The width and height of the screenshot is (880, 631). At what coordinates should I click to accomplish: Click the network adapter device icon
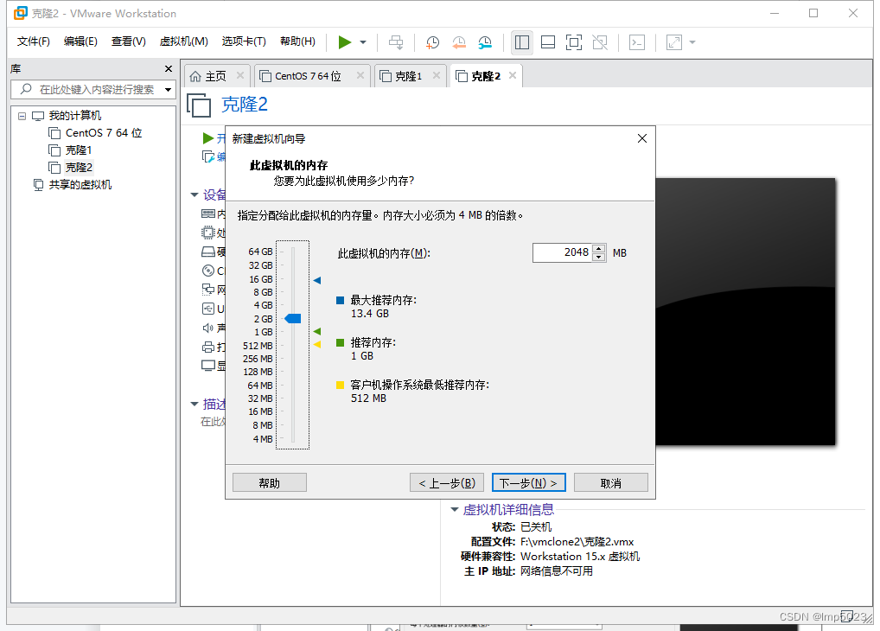[x=208, y=289]
